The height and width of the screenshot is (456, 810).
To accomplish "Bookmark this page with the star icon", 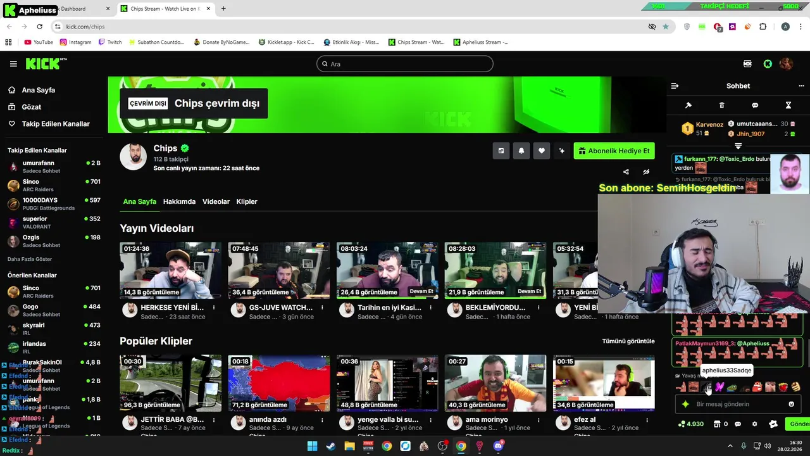I will click(666, 27).
